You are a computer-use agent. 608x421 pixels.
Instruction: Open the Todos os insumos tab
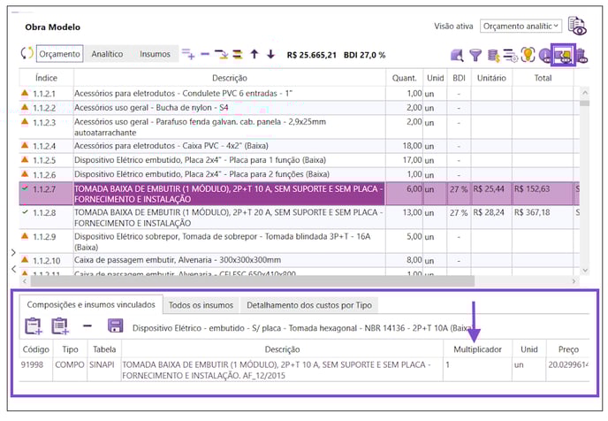coord(201,305)
